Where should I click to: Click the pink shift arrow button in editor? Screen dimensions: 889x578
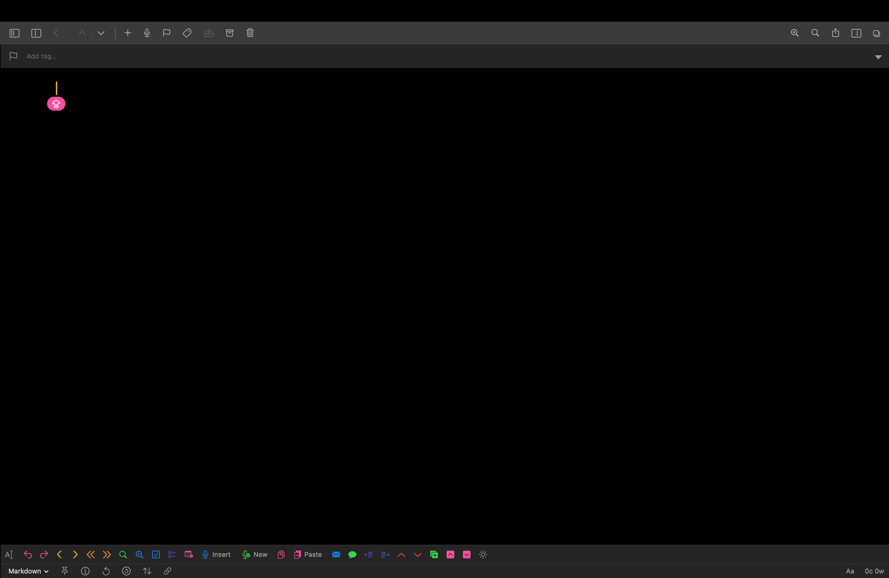coord(56,103)
